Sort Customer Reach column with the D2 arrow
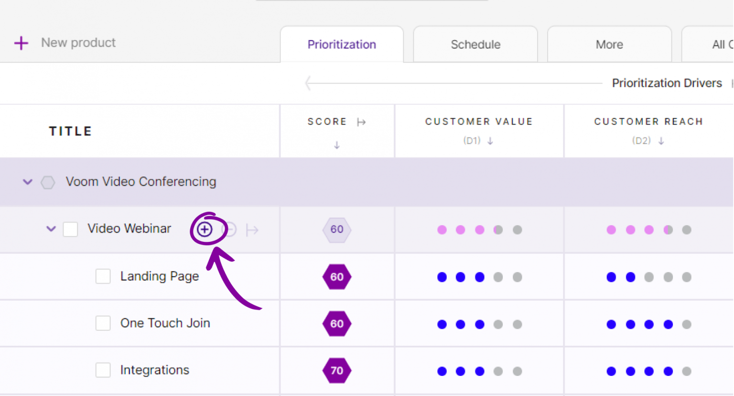 tap(661, 141)
